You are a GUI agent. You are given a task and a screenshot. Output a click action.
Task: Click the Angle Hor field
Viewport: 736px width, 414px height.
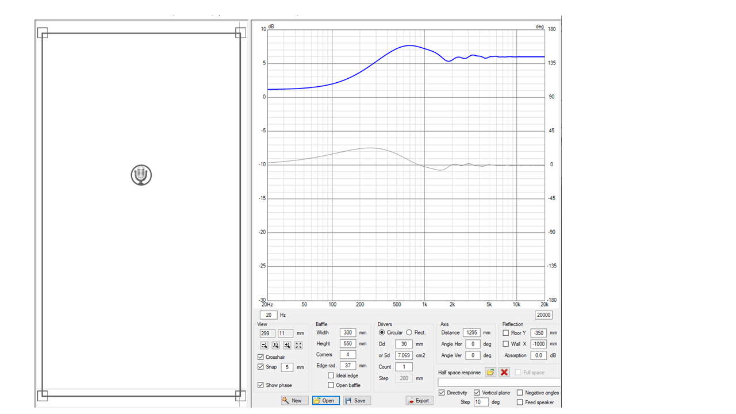(473, 344)
